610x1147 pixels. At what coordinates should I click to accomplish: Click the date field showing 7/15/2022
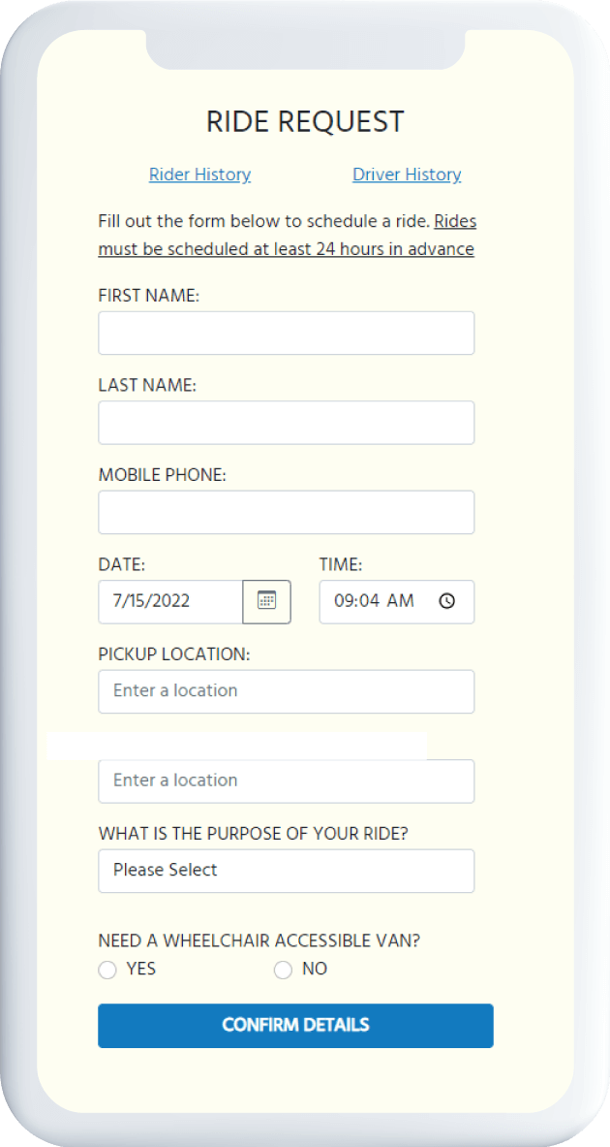tap(165, 601)
